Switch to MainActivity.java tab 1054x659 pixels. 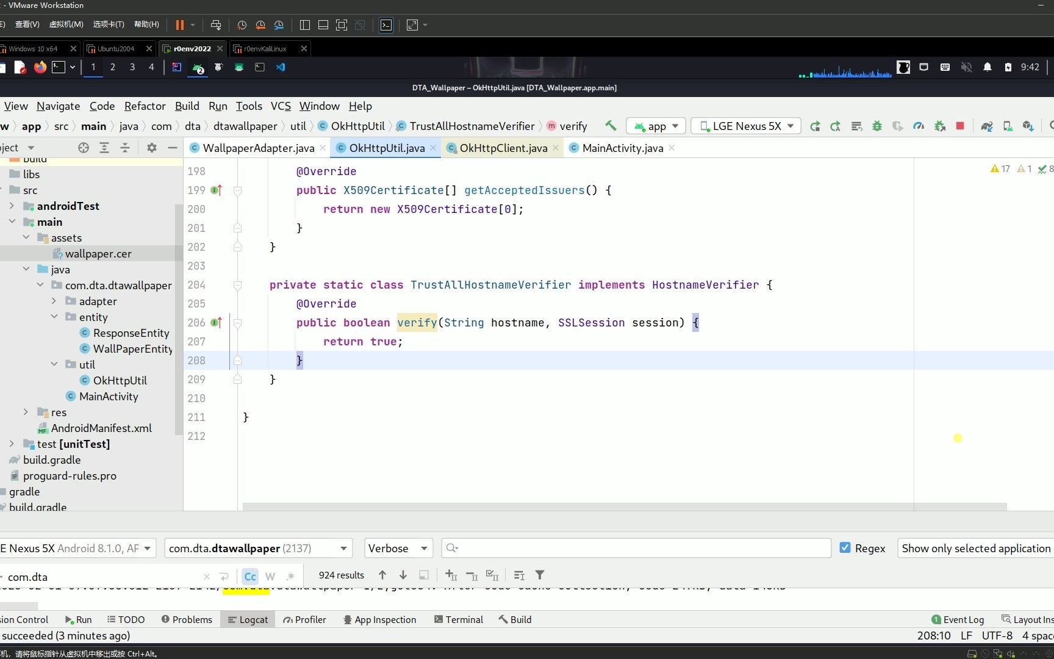click(x=622, y=148)
